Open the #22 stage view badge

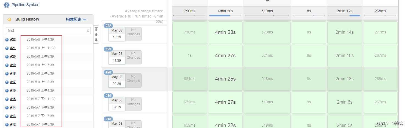(108, 26)
